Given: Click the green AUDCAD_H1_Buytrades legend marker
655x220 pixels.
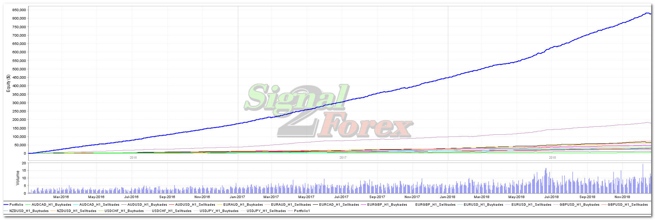Looking at the screenshot, I should click(x=28, y=205).
